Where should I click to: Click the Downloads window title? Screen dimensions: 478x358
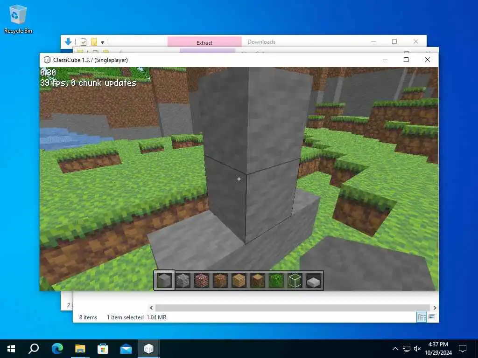click(261, 42)
